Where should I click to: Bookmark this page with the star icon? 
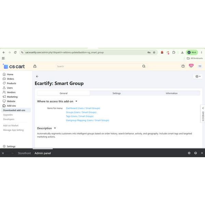coord(154,52)
